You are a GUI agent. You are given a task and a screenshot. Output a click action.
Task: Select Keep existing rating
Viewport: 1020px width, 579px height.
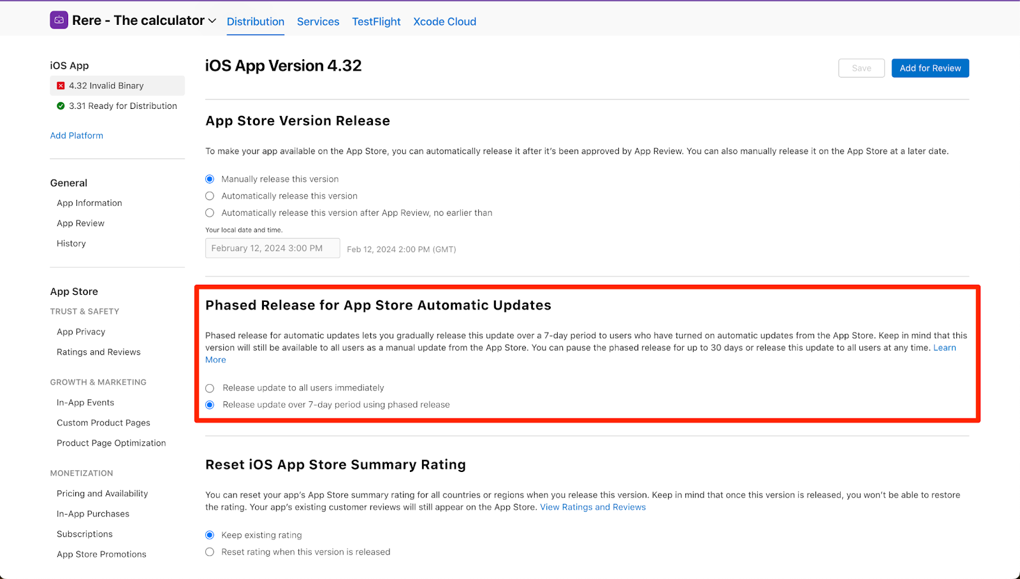pos(210,535)
